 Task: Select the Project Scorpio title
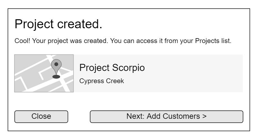click(x=112, y=68)
